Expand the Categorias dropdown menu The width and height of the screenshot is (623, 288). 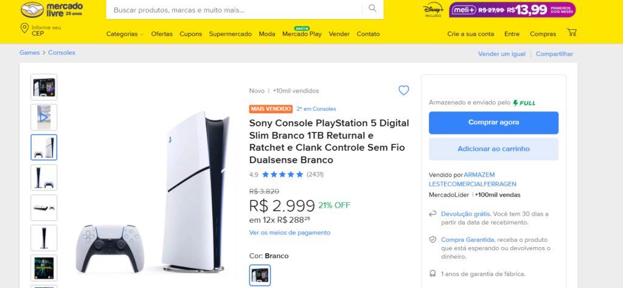[125, 34]
